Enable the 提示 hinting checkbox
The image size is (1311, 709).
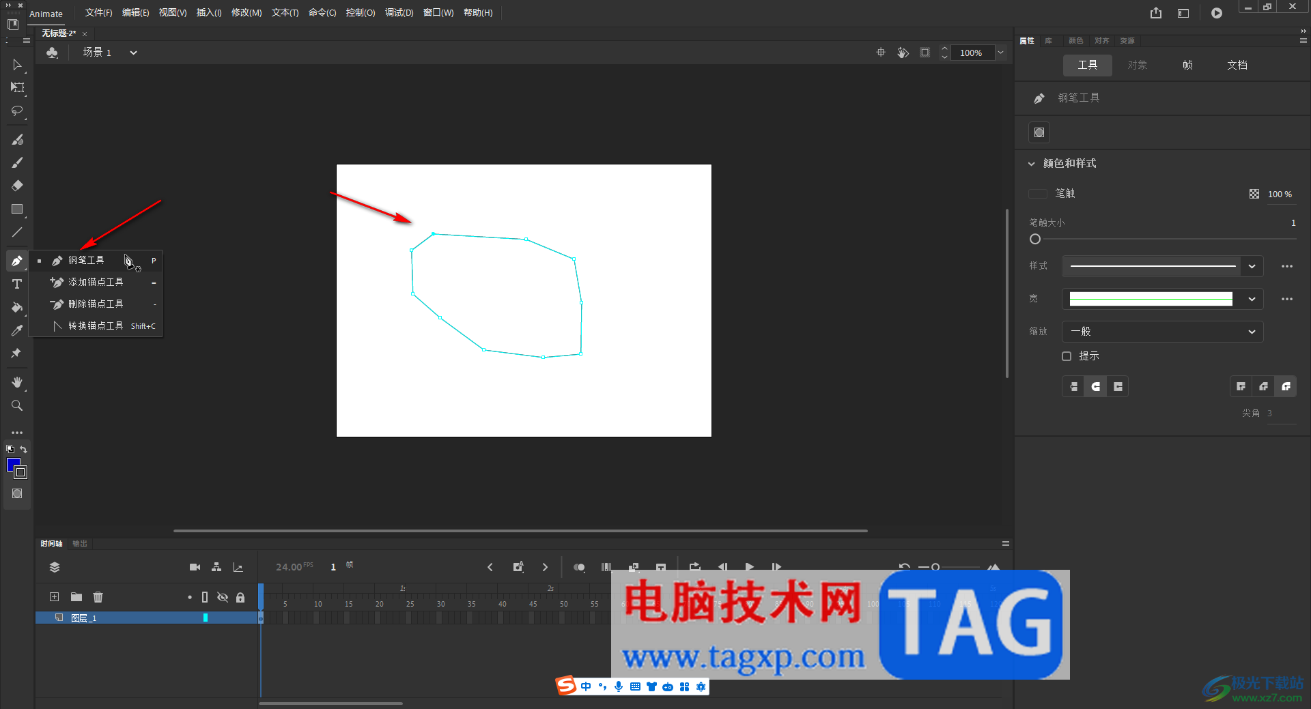[x=1067, y=356]
